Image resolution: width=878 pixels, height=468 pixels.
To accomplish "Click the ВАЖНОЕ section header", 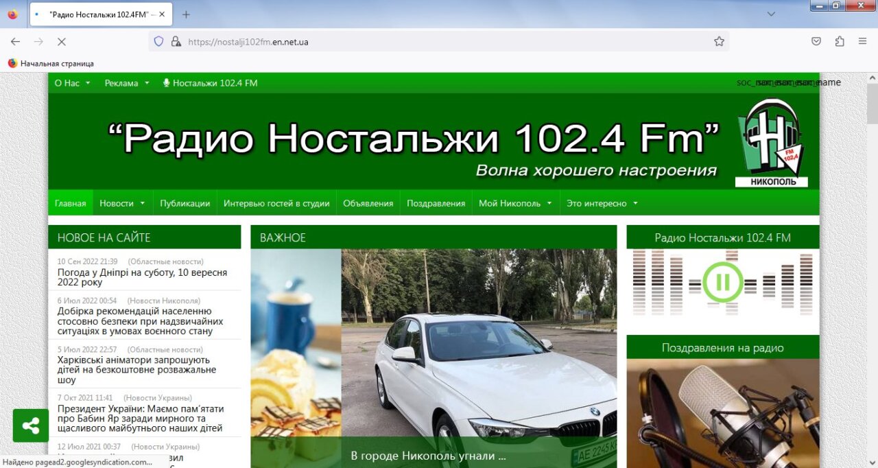I will coord(434,237).
